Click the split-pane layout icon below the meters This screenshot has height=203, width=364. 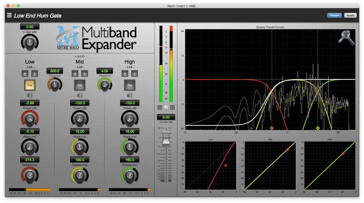(x=172, y=107)
